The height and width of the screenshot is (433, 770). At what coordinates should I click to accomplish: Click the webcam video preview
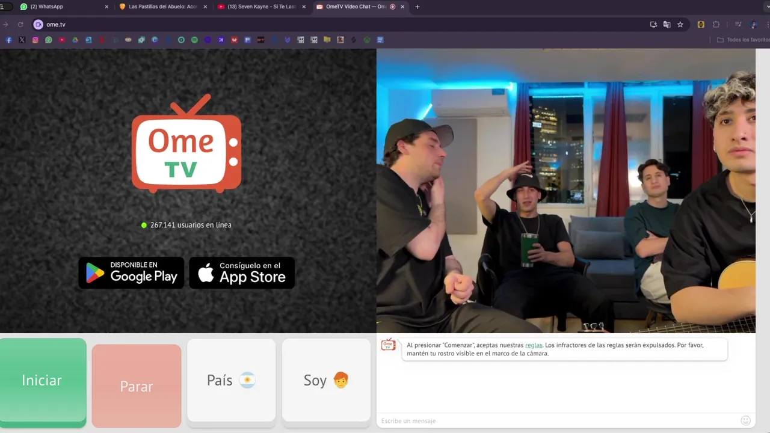click(x=566, y=191)
